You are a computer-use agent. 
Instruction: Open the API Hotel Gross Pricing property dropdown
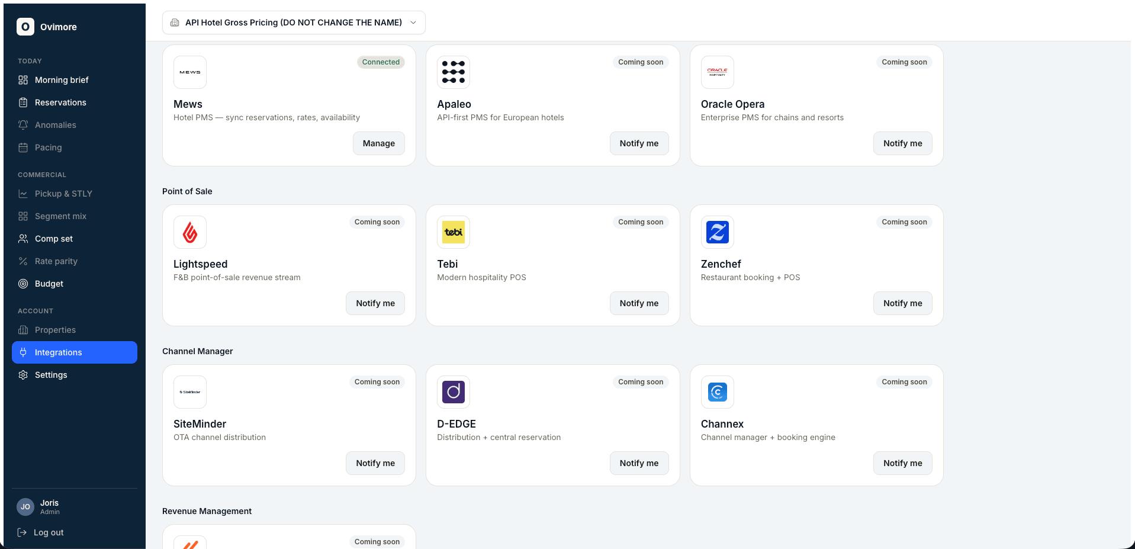[x=294, y=23]
